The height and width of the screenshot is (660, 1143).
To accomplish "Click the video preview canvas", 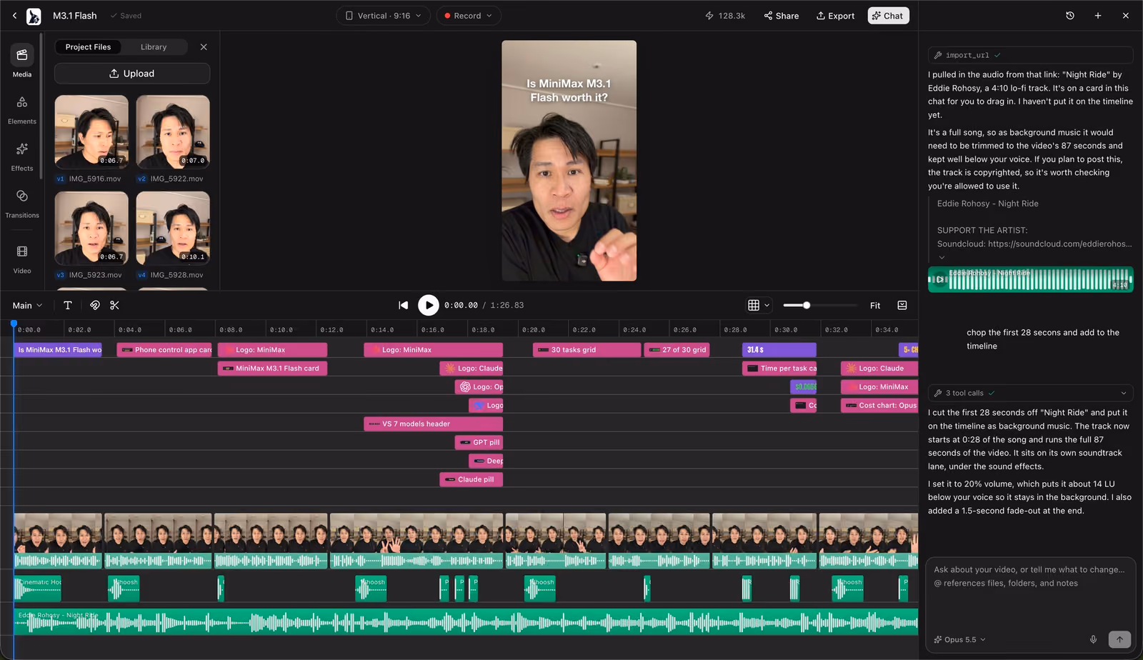I will tap(569, 161).
